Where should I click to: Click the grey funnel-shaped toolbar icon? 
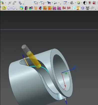[55, 3]
